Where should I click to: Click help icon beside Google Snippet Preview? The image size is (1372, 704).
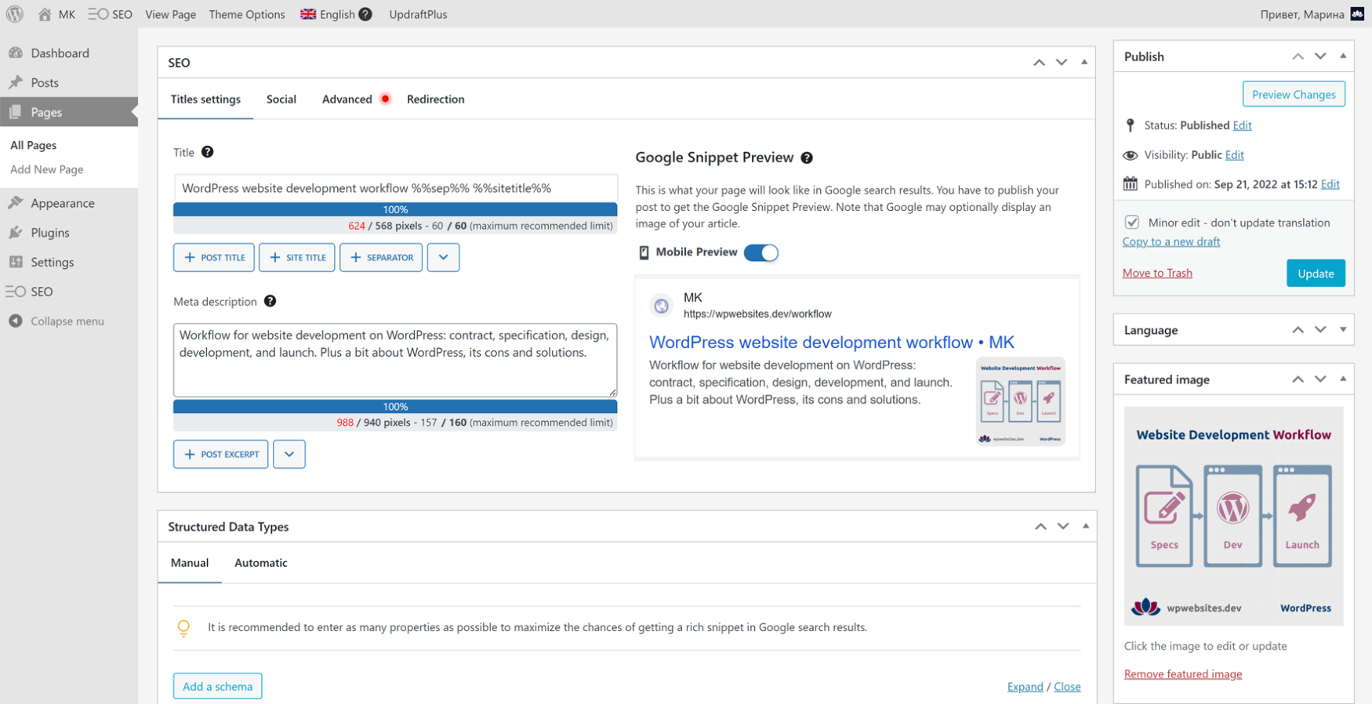(x=807, y=158)
